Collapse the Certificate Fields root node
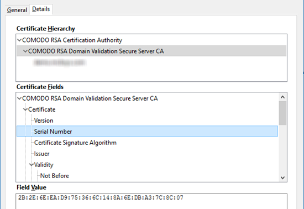 click(19, 98)
